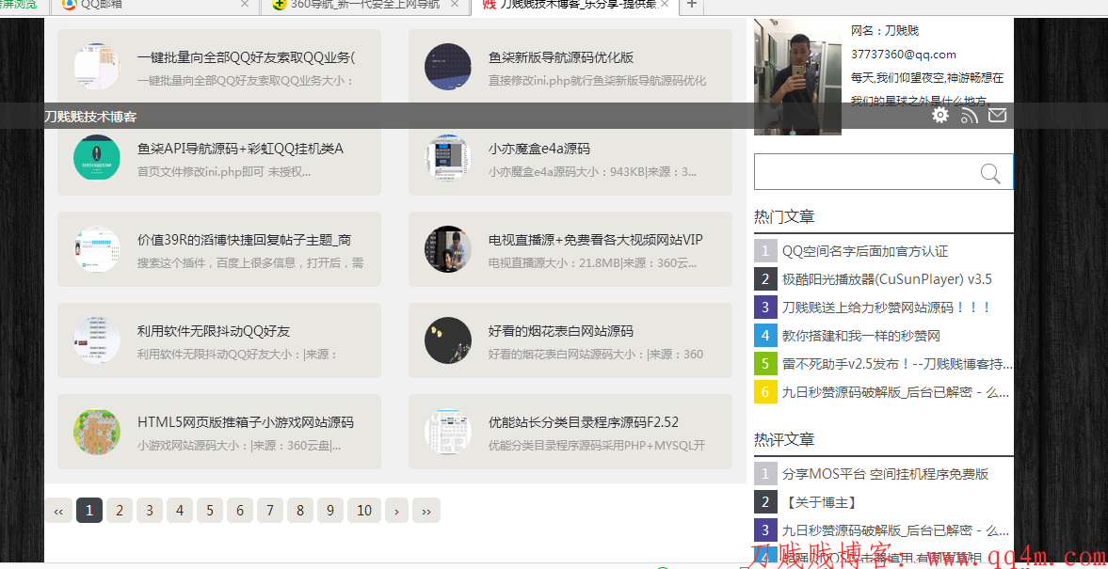Switch to the QQ邮箱 tab
The width and height of the screenshot is (1108, 569).
point(156,5)
